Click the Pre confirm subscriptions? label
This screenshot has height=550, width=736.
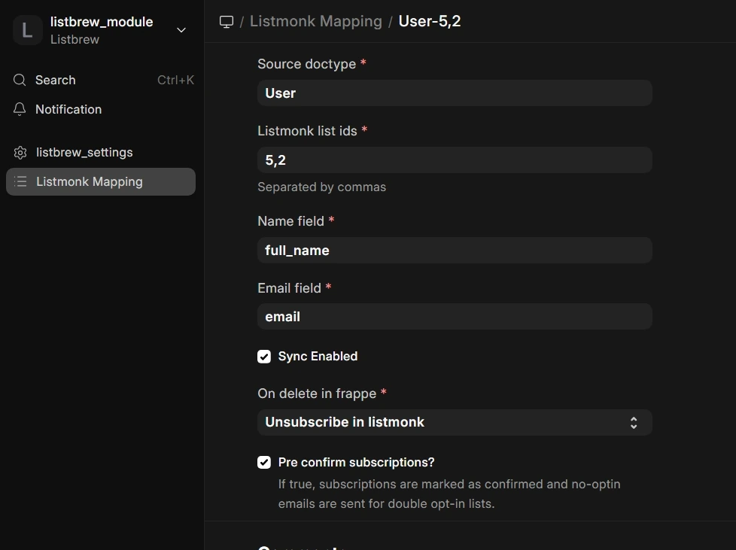pos(356,462)
